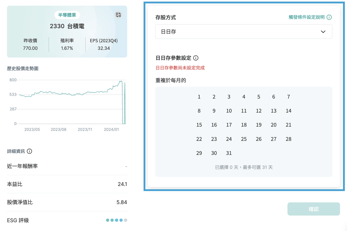Click the 昨收價 value 770.00

click(30, 48)
